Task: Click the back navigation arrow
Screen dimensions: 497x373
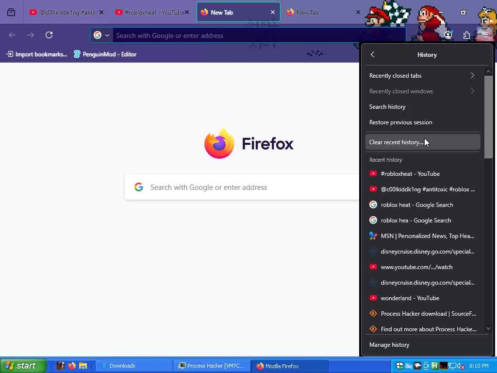Action: [12, 35]
